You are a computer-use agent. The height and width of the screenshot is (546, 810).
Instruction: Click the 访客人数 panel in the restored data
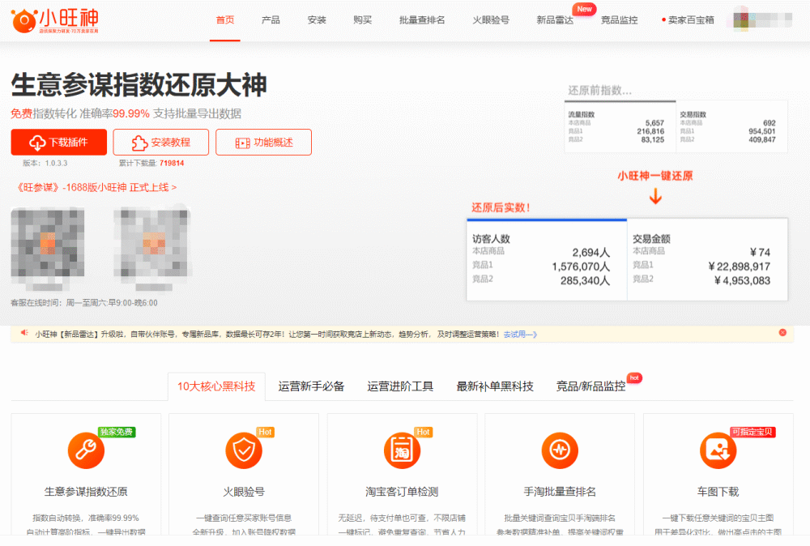click(547, 259)
